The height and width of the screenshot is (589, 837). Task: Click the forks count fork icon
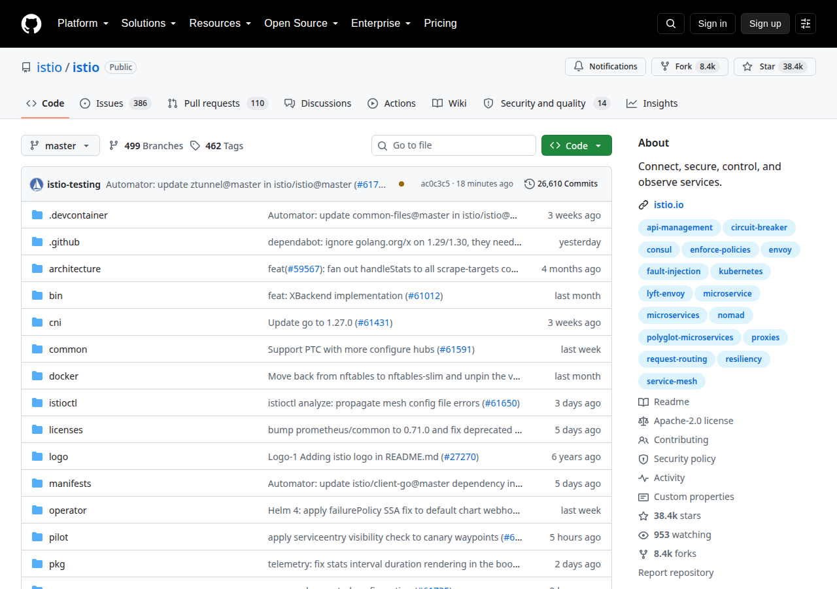coord(643,554)
